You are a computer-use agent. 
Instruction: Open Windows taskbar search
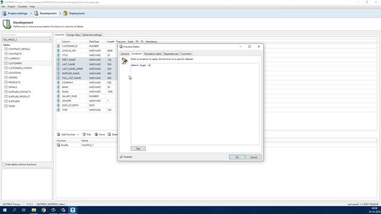(14, 210)
